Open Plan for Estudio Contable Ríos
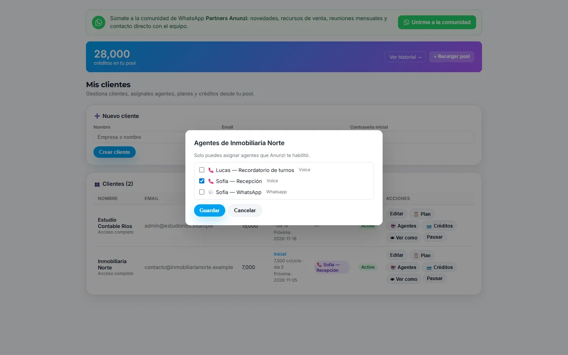Screen dimensions: 568x355 422,214
